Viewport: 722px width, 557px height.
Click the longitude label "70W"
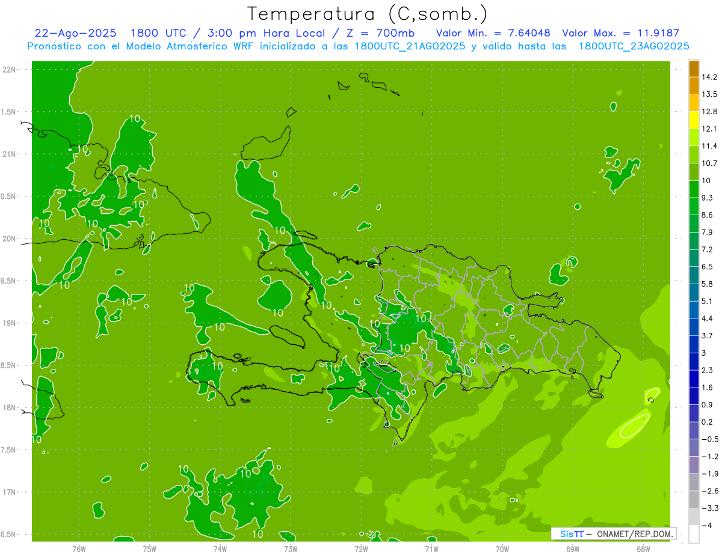(x=502, y=549)
